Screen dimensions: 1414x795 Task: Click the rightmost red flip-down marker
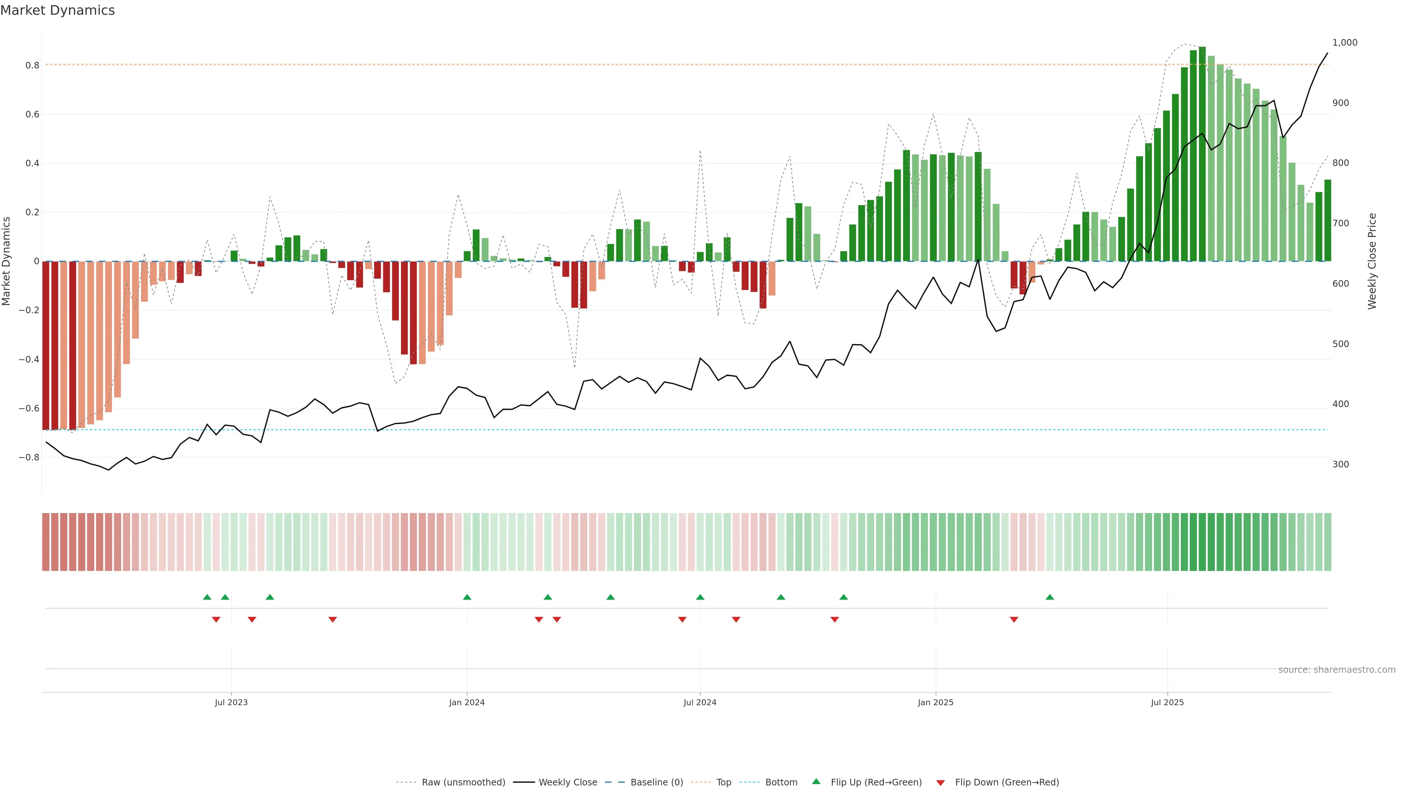[x=1014, y=619]
